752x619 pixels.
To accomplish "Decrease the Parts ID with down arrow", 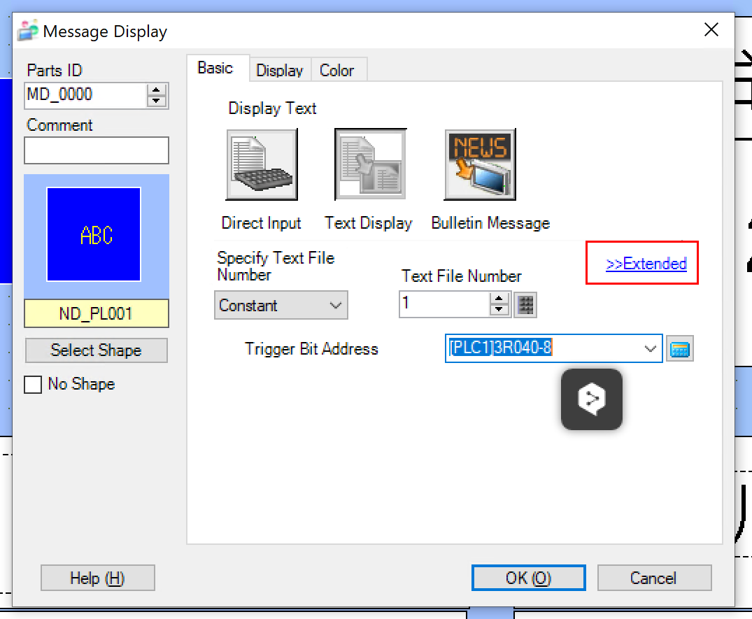I will (157, 101).
